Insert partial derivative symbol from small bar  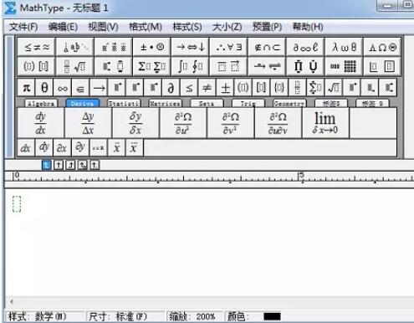pyautogui.click(x=171, y=88)
